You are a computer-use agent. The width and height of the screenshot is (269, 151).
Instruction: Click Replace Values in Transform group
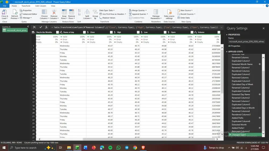pyautogui.click(x=107, y=18)
